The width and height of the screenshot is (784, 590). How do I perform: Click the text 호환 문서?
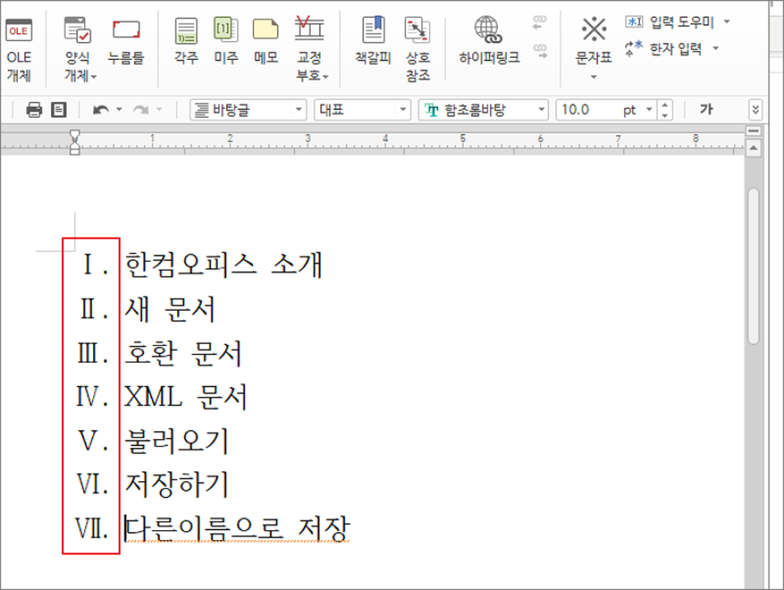pyautogui.click(x=183, y=354)
